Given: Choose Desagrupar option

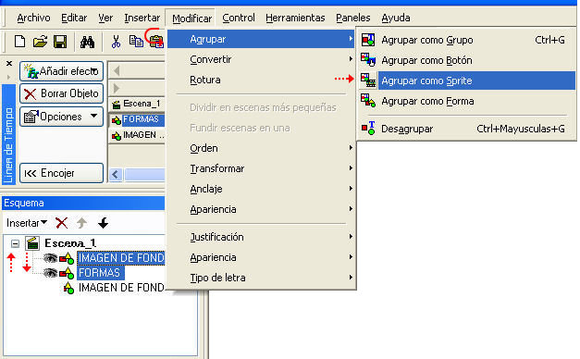Looking at the screenshot, I should pyautogui.click(x=466, y=129).
